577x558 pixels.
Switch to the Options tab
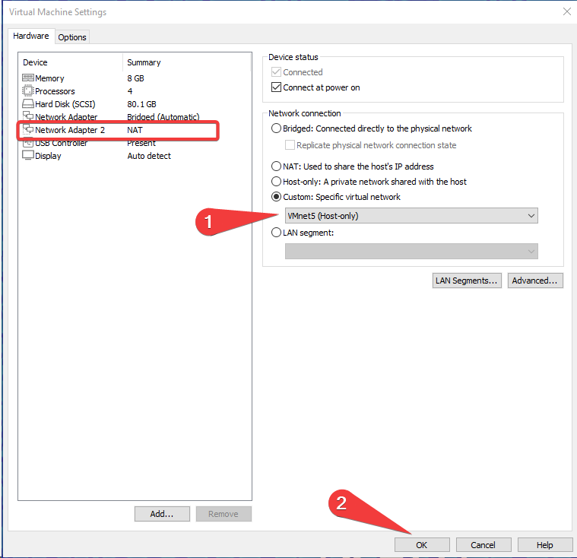pos(72,37)
